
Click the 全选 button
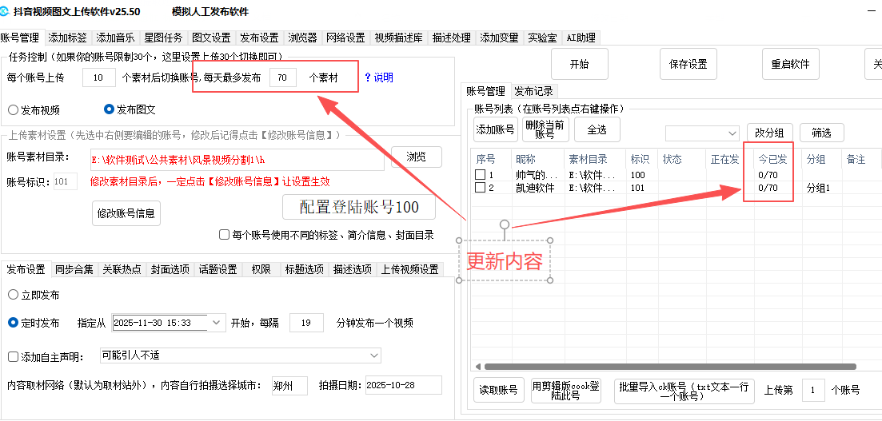pos(597,130)
